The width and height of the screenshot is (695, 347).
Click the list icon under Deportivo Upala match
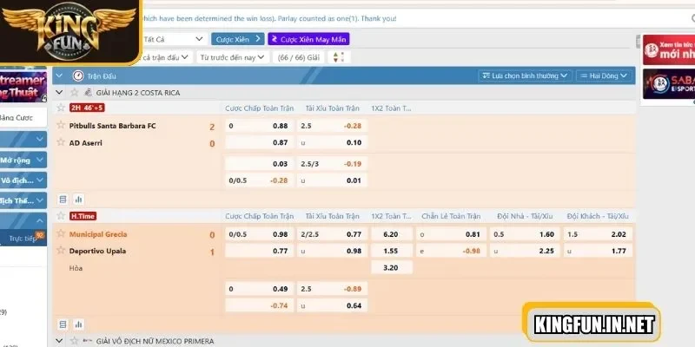tap(63, 324)
